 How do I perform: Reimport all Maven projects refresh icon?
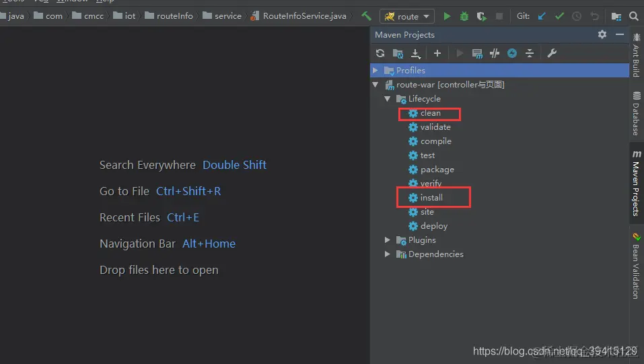tap(380, 53)
